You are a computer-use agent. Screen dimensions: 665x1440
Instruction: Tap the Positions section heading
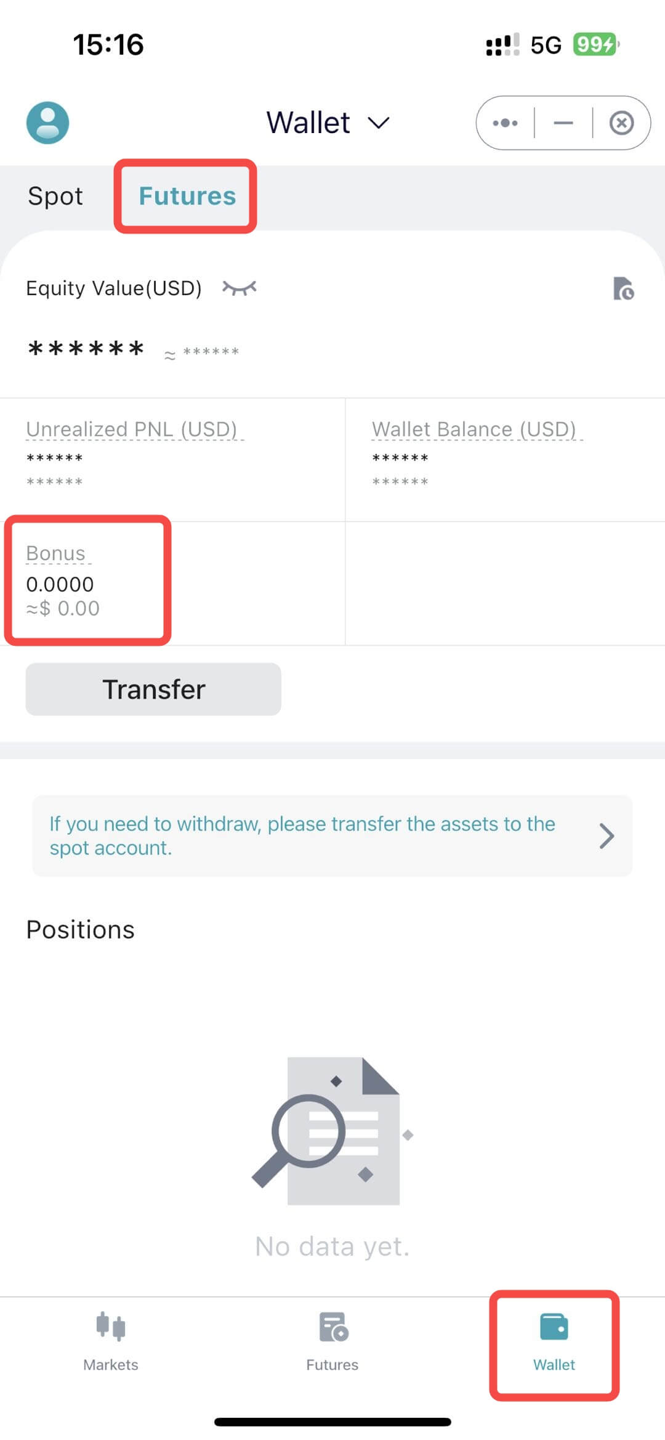click(81, 929)
